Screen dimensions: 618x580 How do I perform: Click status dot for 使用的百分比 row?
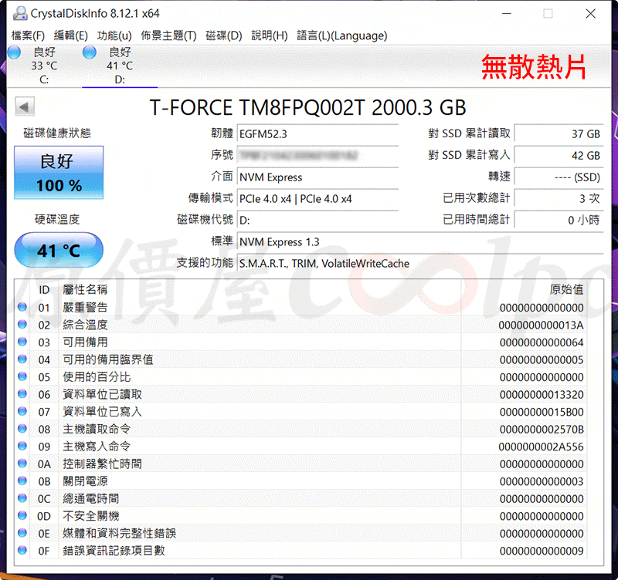click(22, 376)
